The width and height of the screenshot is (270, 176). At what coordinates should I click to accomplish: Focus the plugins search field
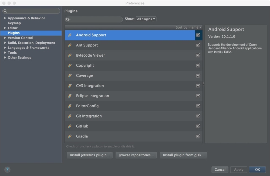[94, 19]
